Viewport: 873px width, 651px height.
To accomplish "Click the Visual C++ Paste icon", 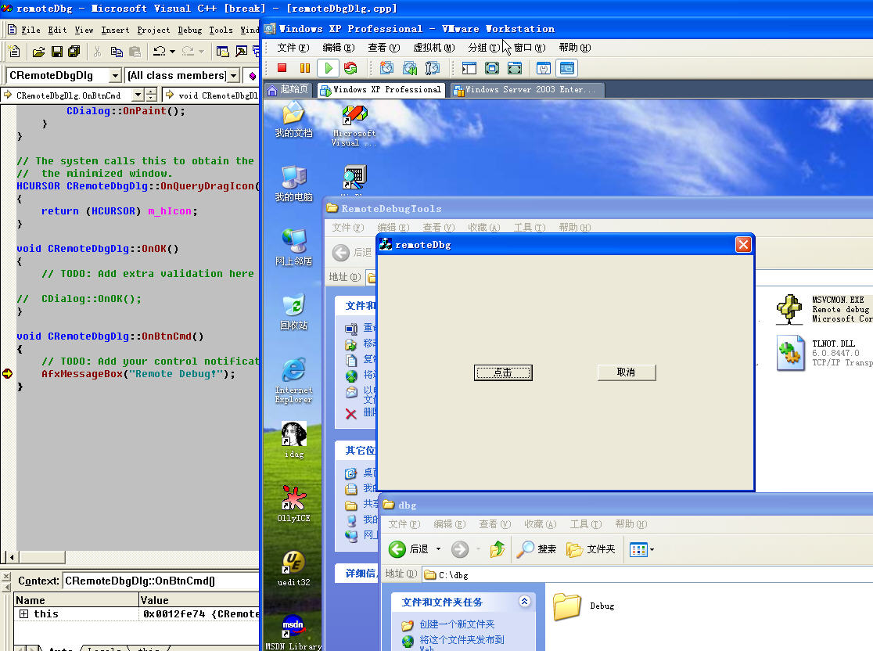I will [135, 52].
